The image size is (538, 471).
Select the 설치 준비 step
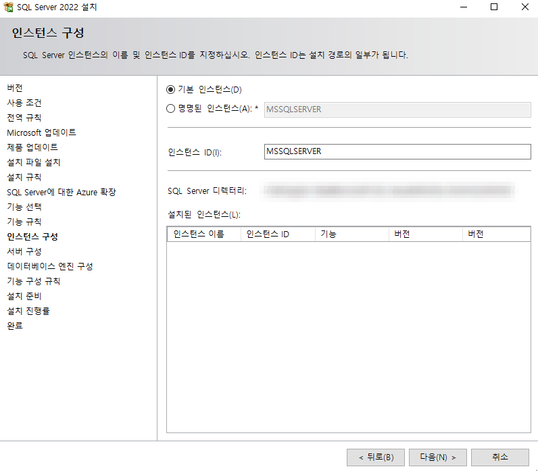24,296
